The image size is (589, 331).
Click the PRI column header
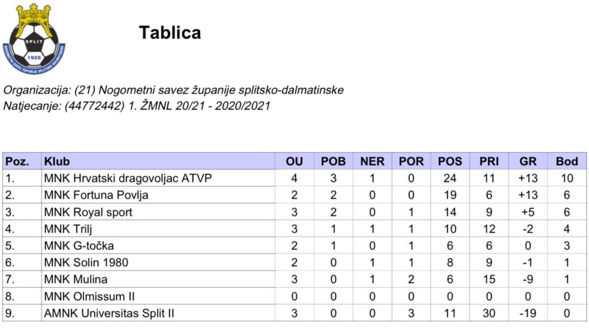pyautogui.click(x=489, y=161)
